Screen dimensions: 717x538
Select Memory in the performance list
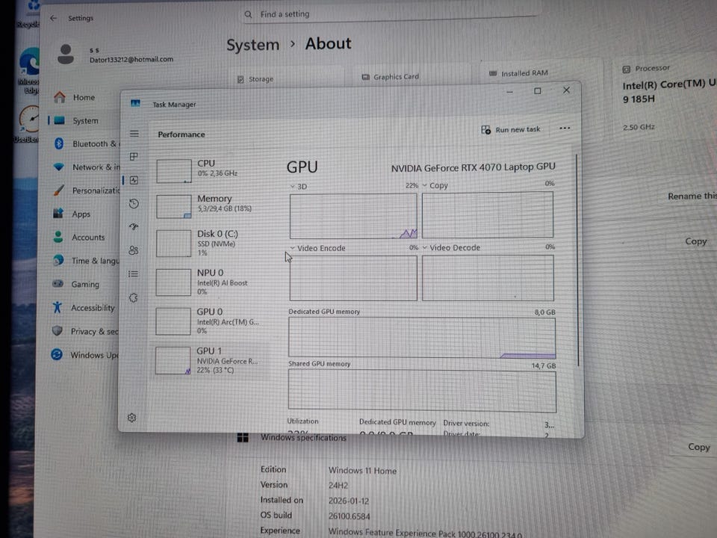tap(211, 205)
